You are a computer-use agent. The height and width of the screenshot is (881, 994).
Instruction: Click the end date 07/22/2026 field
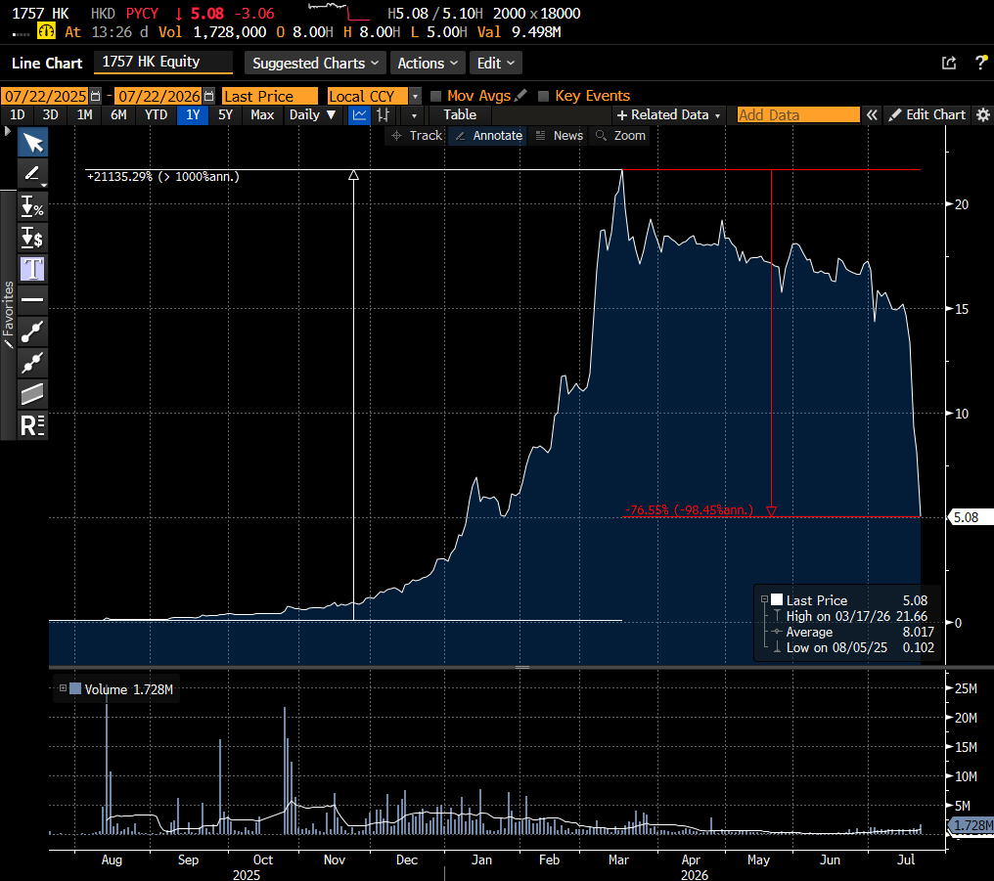(159, 96)
